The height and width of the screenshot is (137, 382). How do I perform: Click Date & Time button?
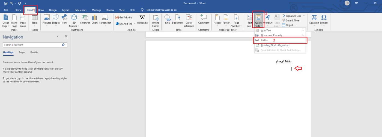(x=291, y=20)
